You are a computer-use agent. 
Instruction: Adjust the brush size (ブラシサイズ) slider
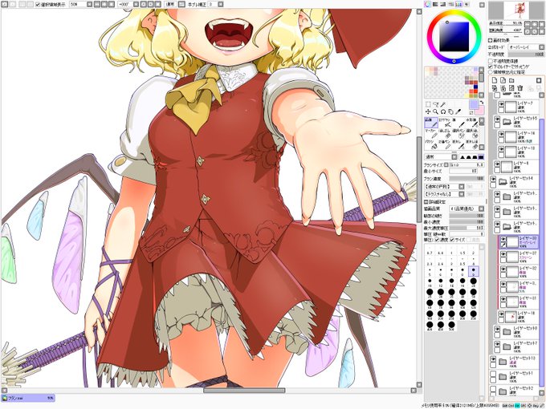(x=467, y=165)
